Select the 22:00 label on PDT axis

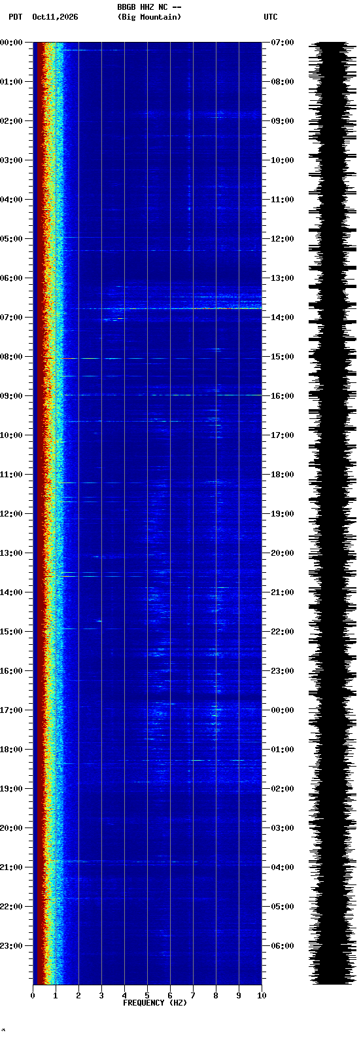pyautogui.click(x=11, y=907)
